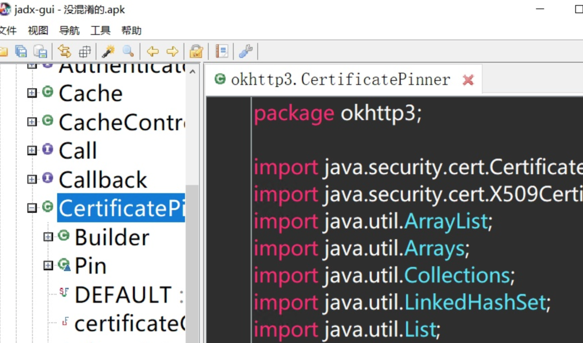Open the 导航 menu
The height and width of the screenshot is (343, 583).
click(x=69, y=30)
